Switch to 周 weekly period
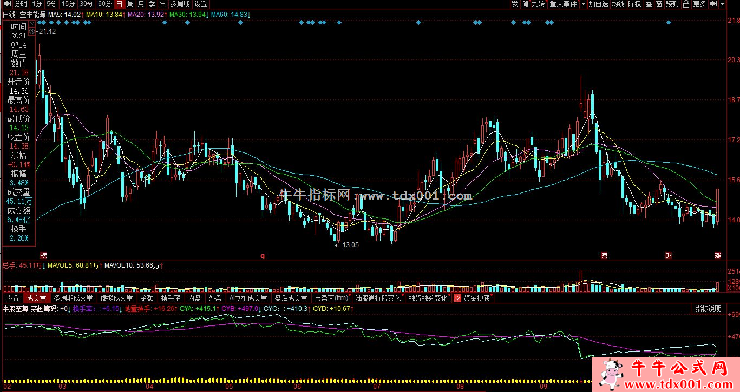 (x=130, y=4)
